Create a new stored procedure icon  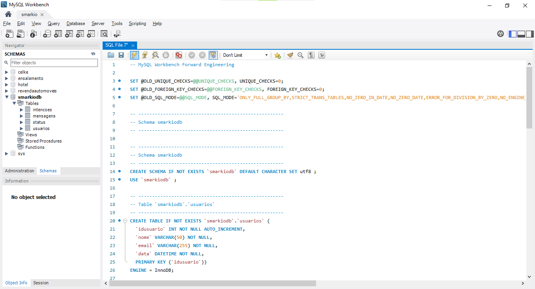80,34
